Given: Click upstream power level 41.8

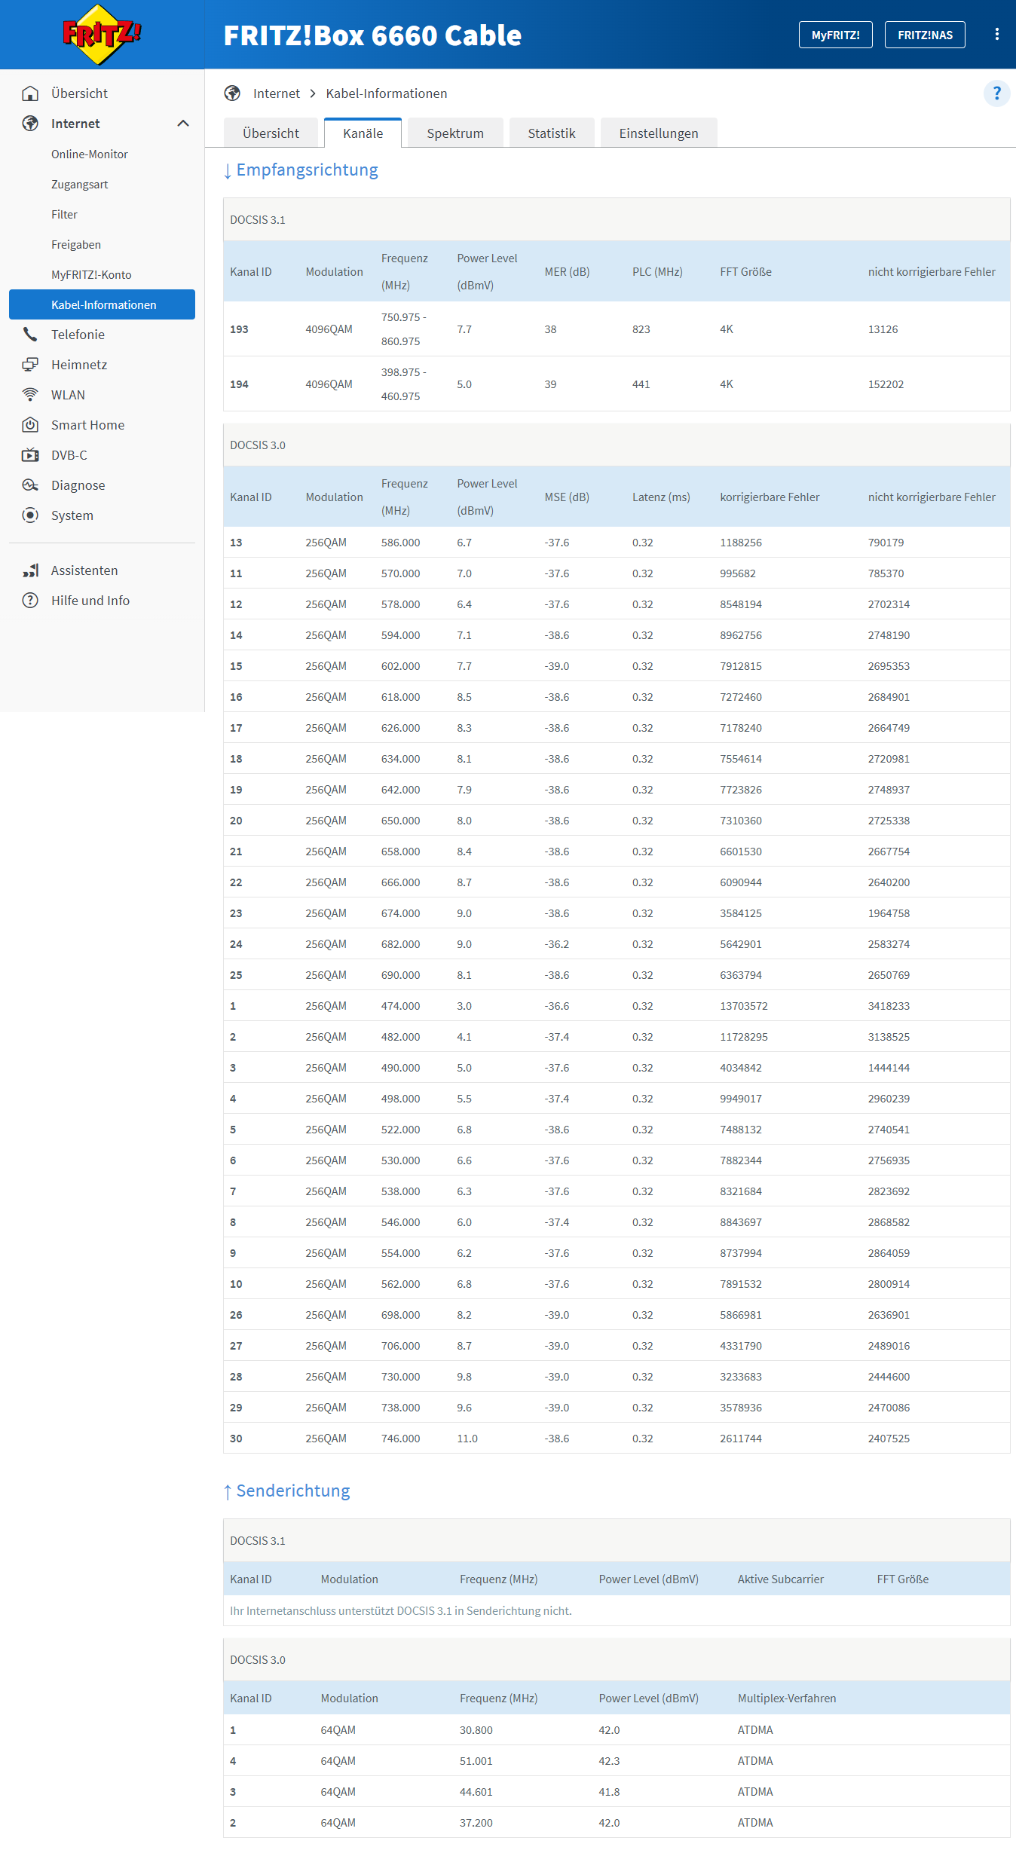Looking at the screenshot, I should pyautogui.click(x=609, y=1792).
